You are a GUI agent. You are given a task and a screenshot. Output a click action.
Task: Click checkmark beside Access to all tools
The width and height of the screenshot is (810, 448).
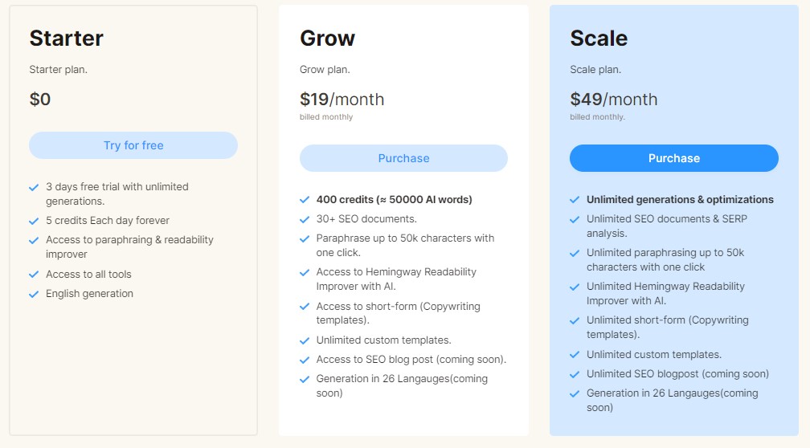tap(34, 275)
